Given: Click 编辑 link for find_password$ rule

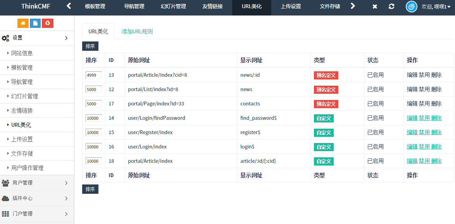Looking at the screenshot, I should click(x=412, y=118).
